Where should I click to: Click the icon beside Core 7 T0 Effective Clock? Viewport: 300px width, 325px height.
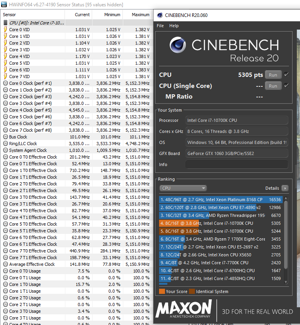(x=6, y=251)
